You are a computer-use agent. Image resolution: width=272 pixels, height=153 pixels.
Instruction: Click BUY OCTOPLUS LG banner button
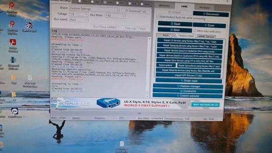[206, 105]
